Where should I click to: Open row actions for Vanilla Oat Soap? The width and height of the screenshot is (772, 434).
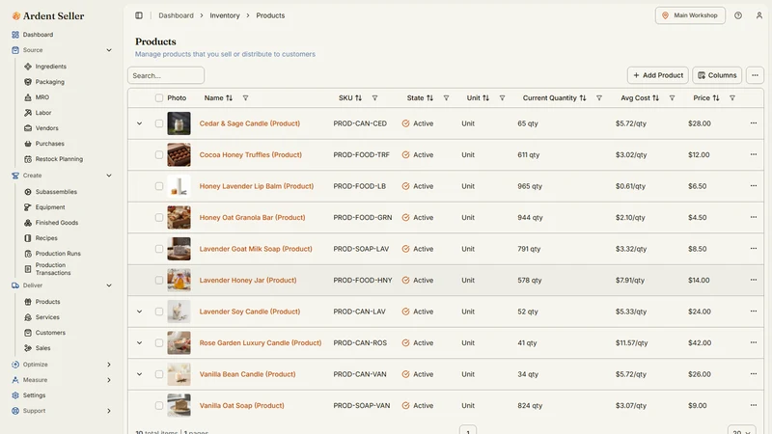754,405
